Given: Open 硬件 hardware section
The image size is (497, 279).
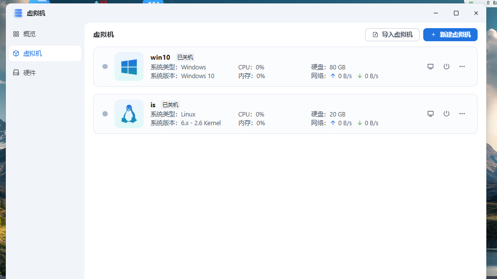Looking at the screenshot, I should tap(29, 73).
